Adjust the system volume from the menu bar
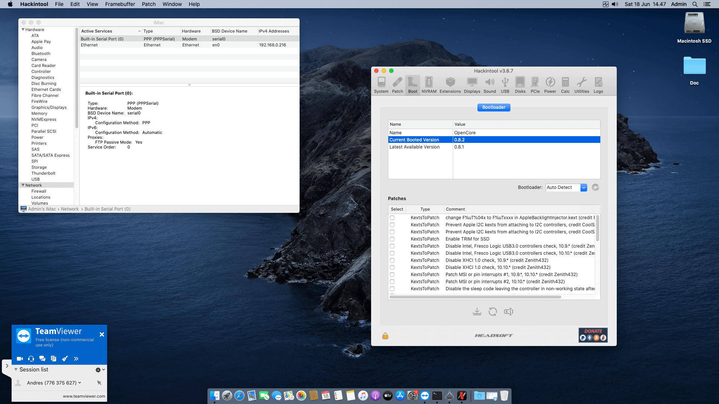719x404 pixels. click(614, 4)
